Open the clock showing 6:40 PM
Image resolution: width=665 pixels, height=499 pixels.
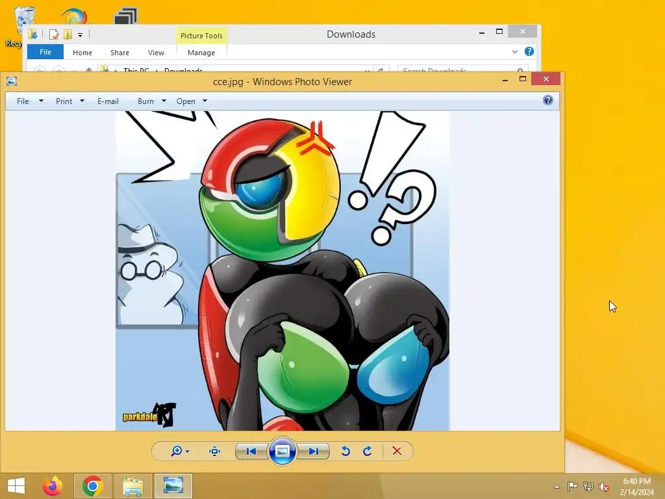coord(636,487)
